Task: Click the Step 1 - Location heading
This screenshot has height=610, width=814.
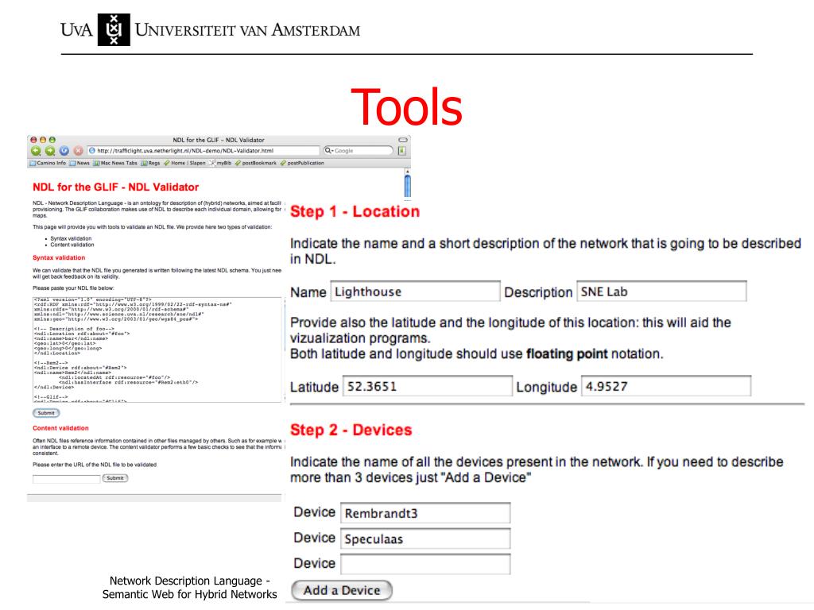Action: [x=355, y=211]
